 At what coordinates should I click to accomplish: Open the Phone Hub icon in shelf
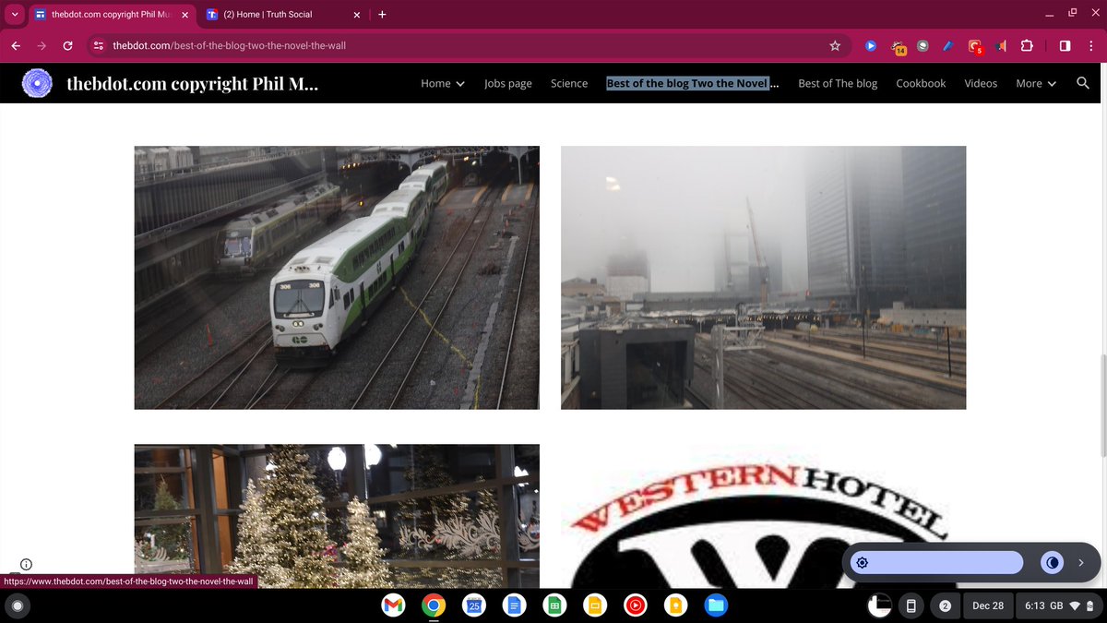click(x=911, y=605)
